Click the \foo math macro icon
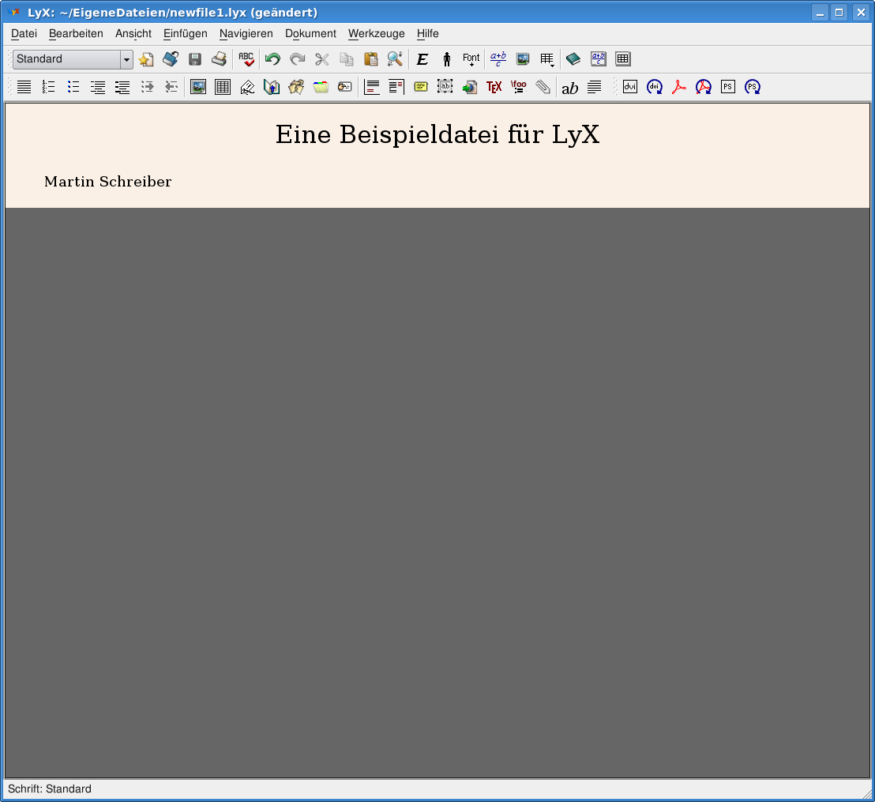The height and width of the screenshot is (802, 875). (x=518, y=87)
